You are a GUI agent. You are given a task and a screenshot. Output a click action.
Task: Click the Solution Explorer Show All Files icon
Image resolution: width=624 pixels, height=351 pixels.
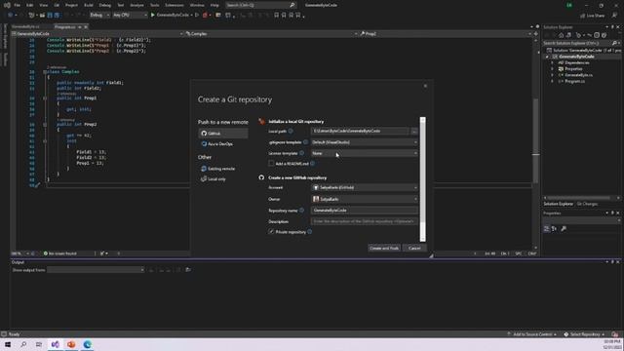point(597,35)
